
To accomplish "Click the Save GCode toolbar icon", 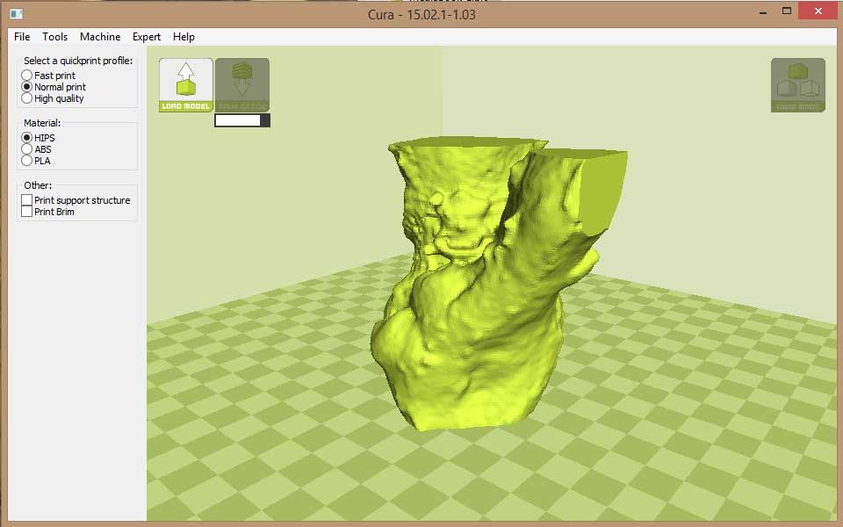I will (x=242, y=83).
